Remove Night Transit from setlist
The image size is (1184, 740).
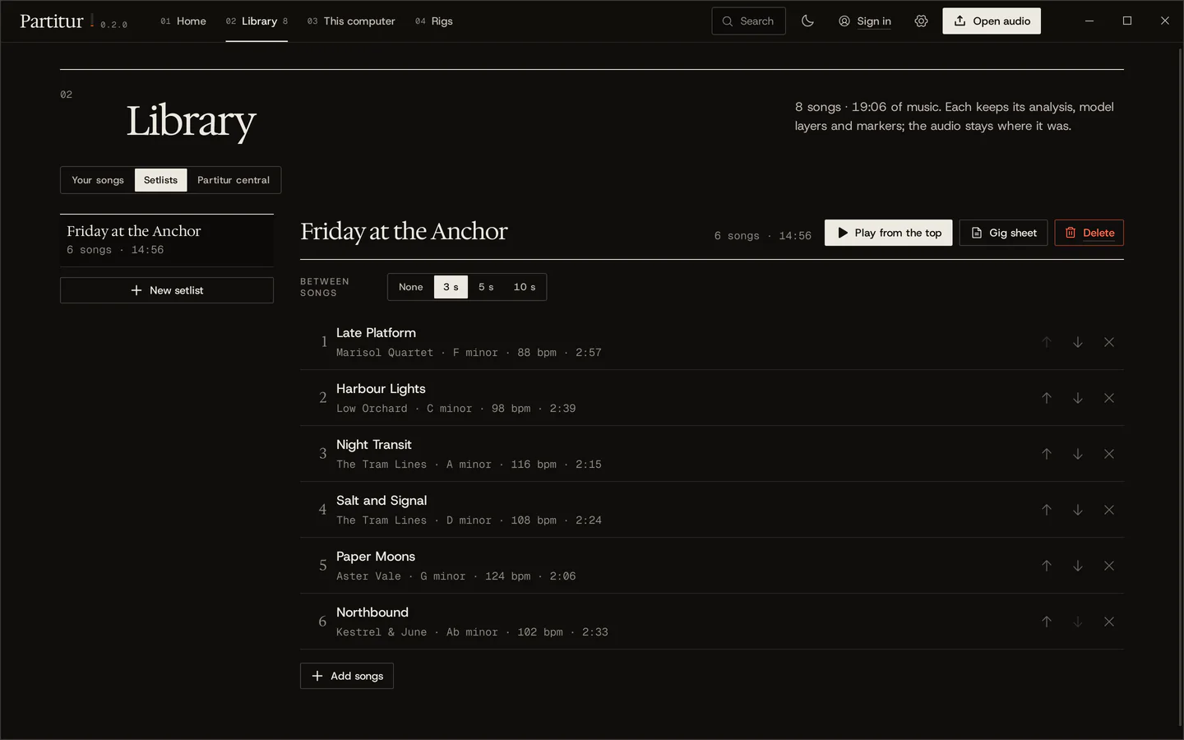coord(1109,454)
